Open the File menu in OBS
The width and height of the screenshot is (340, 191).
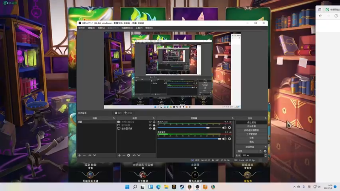(x=82, y=28)
